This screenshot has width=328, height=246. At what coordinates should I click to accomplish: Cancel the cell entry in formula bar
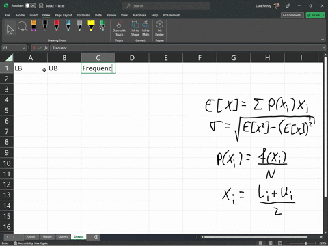(x=34, y=48)
